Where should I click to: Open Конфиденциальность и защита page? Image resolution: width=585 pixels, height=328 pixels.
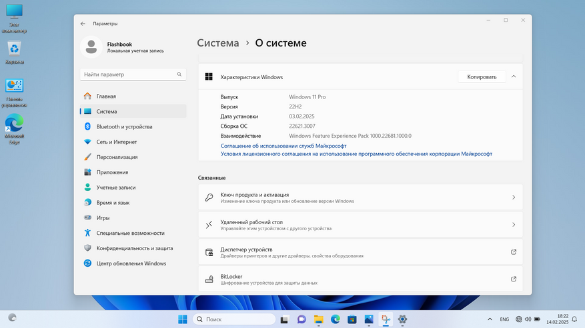(134, 248)
